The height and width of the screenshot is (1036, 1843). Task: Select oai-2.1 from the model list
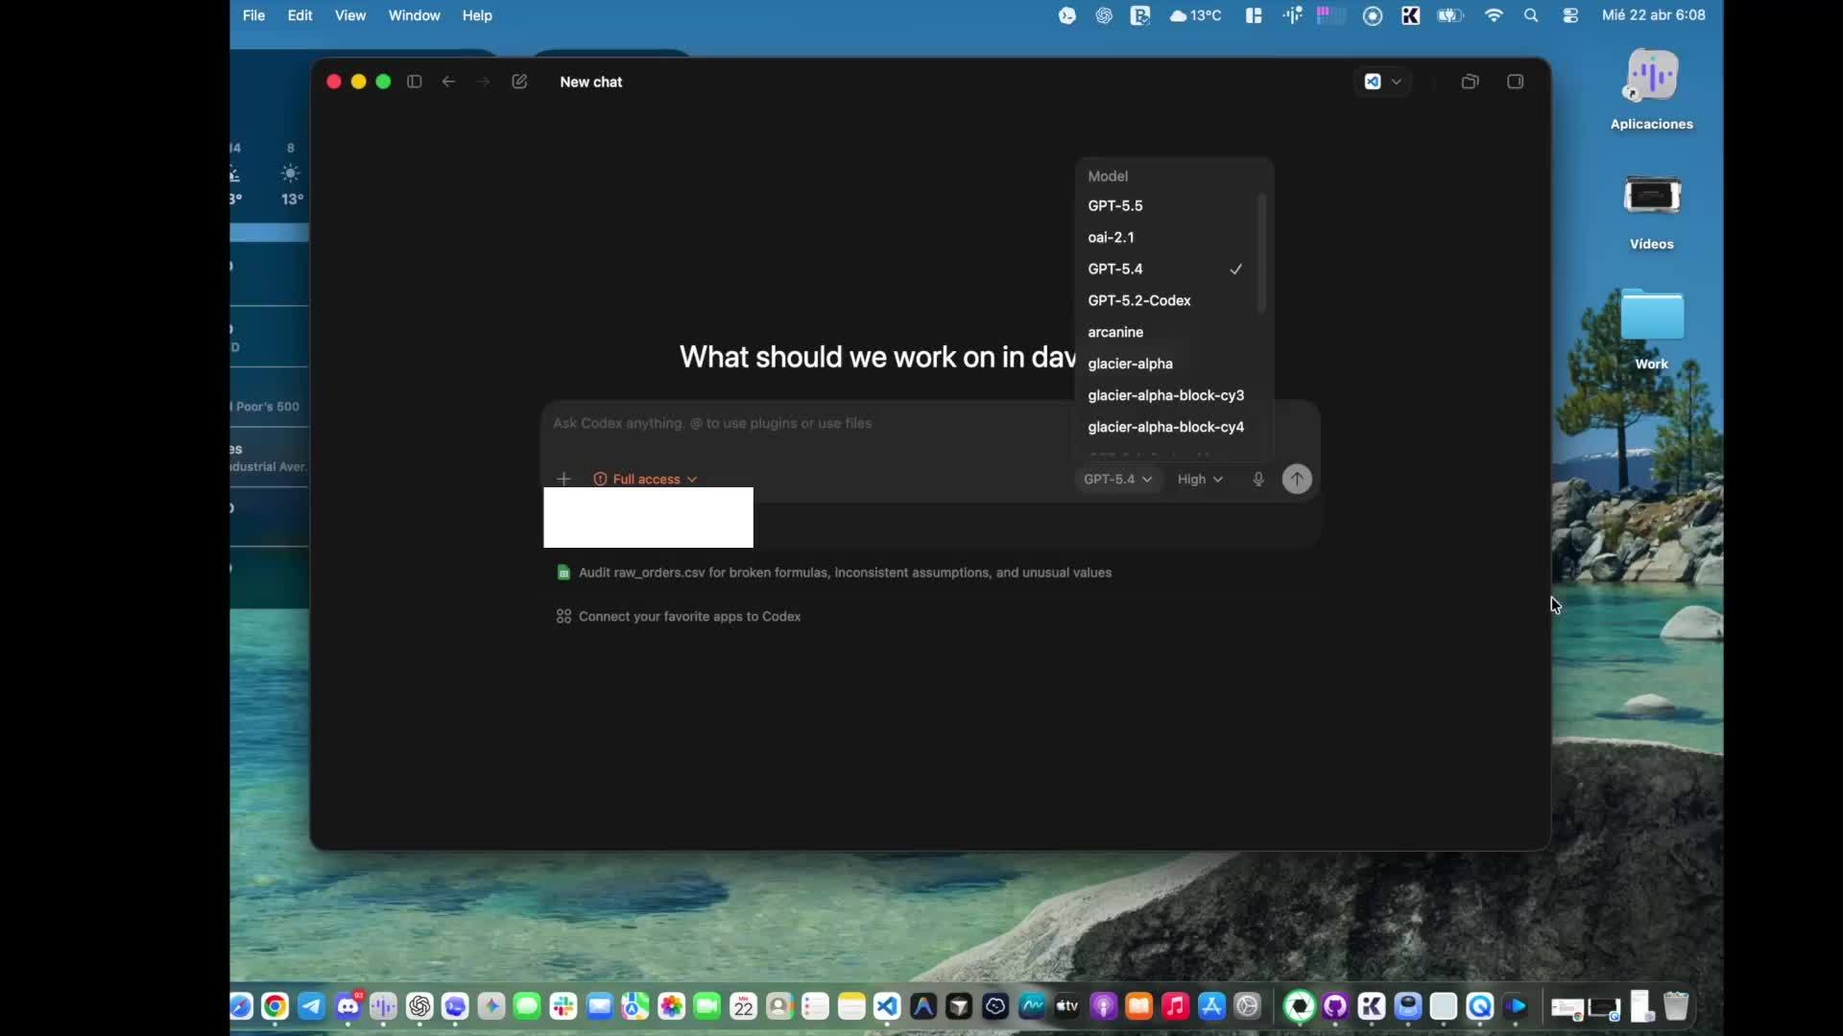[x=1111, y=237]
